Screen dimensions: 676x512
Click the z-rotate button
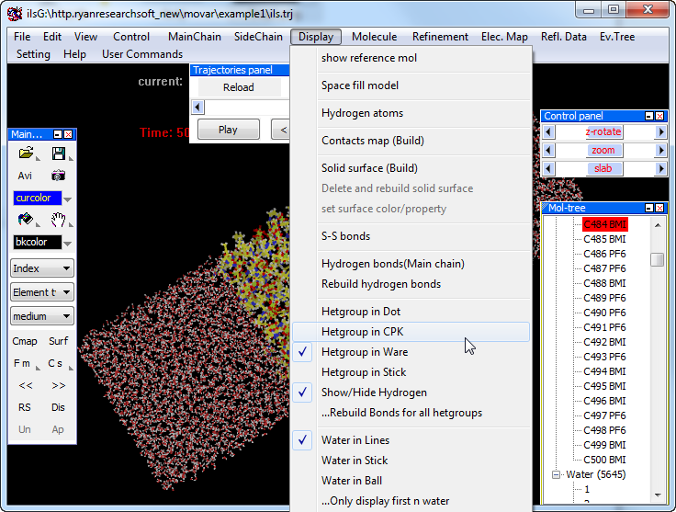pyautogui.click(x=603, y=132)
